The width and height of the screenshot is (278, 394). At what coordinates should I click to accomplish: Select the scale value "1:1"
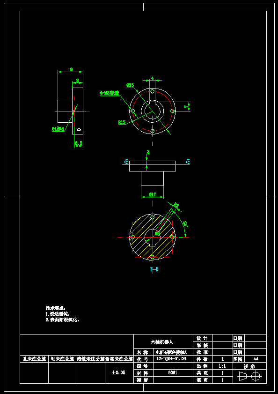[x=222, y=366]
